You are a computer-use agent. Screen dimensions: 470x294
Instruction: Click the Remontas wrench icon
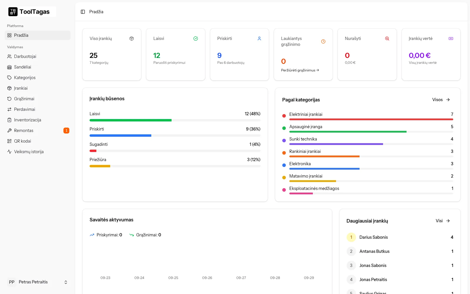pyautogui.click(x=9, y=131)
